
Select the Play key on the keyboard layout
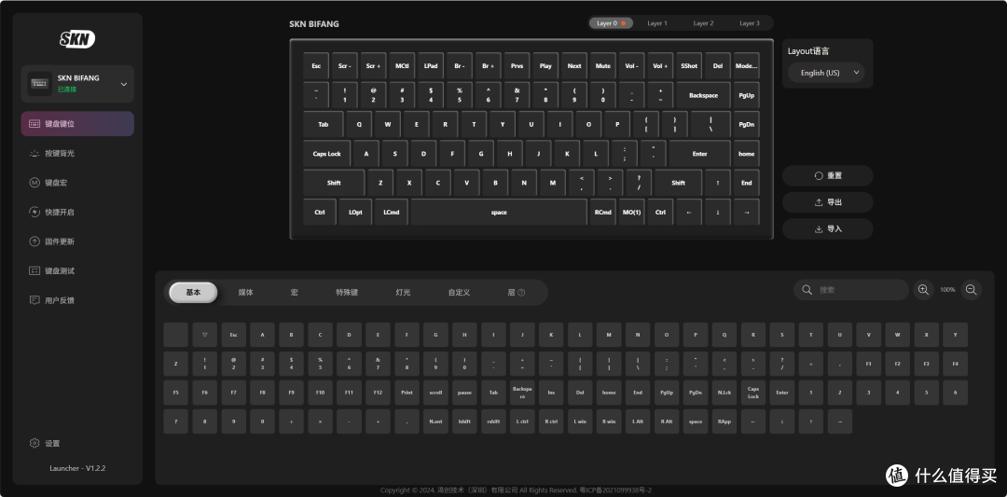(545, 65)
